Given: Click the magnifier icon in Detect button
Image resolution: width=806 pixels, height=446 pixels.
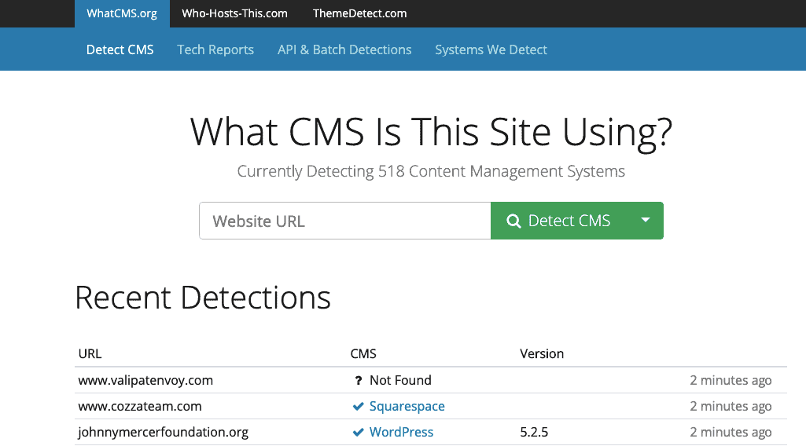Looking at the screenshot, I should click(x=513, y=221).
